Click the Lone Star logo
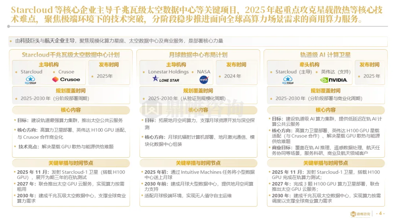The image size is (396, 223). point(166,79)
